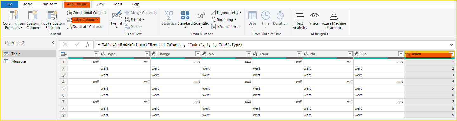This screenshot has height=121, width=457.
Task: Click Column From Examples icon
Action: (x=14, y=15)
